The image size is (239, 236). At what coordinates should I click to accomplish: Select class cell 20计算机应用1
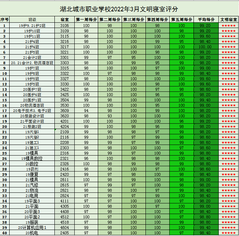coord(32,227)
